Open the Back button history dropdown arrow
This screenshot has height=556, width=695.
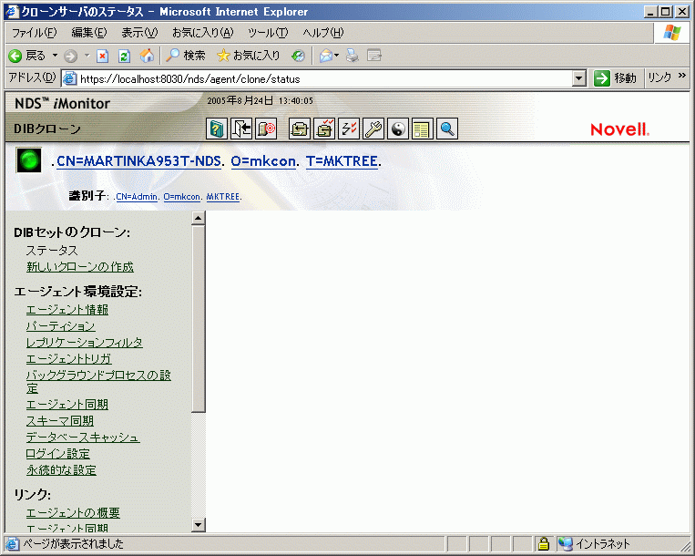55,56
